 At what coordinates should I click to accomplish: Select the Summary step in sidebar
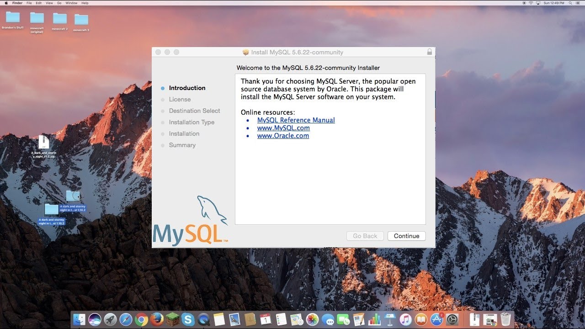(182, 145)
